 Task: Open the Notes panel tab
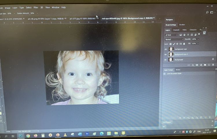pos(178,70)
